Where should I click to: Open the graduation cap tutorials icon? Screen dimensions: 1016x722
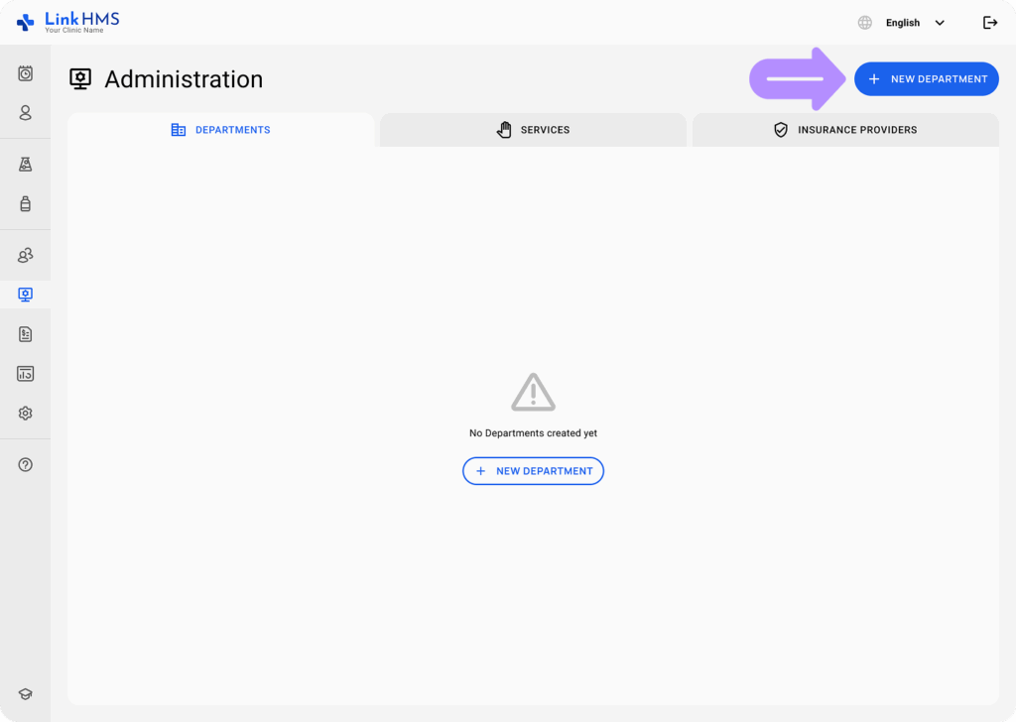click(26, 694)
